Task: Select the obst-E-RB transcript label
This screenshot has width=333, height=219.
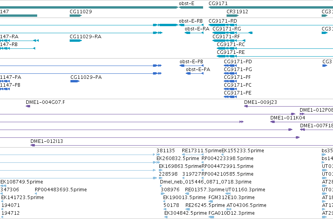Action: tap(191, 21)
